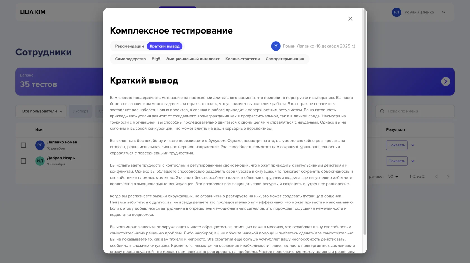Tick the checkbox for Добров Игорь
Viewport: 470px width, 263px height.
tap(23, 161)
